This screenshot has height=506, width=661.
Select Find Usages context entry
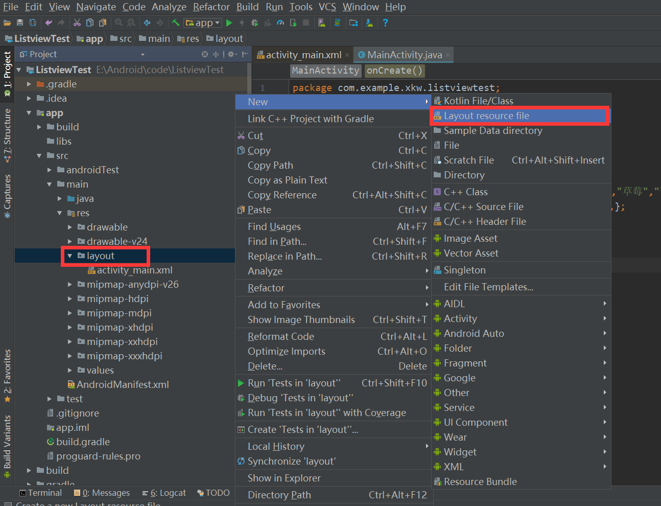click(x=334, y=226)
